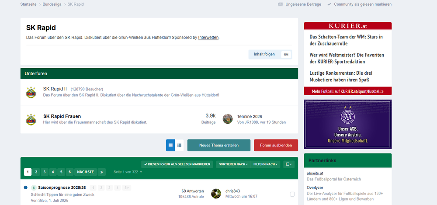The height and width of the screenshot is (205, 437).
Task: Open the Sortieren nach dropdown
Action: point(233,164)
